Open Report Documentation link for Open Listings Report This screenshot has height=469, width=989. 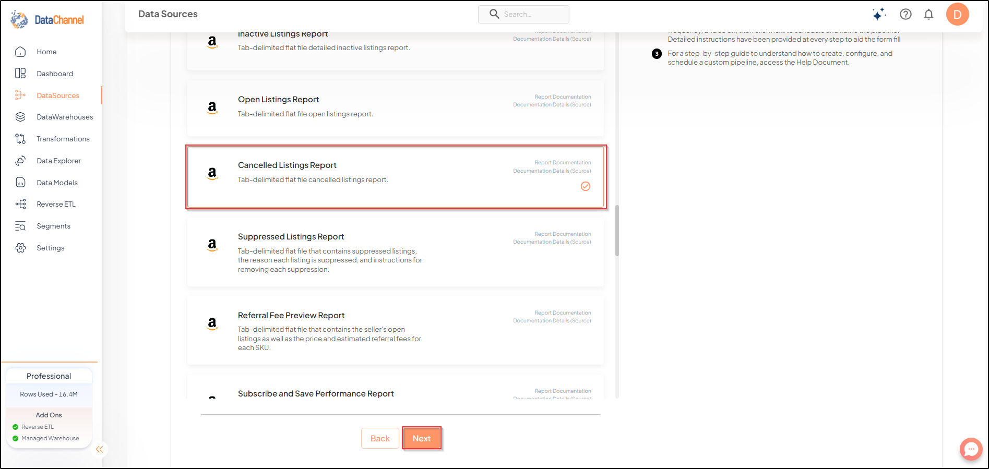tap(563, 97)
